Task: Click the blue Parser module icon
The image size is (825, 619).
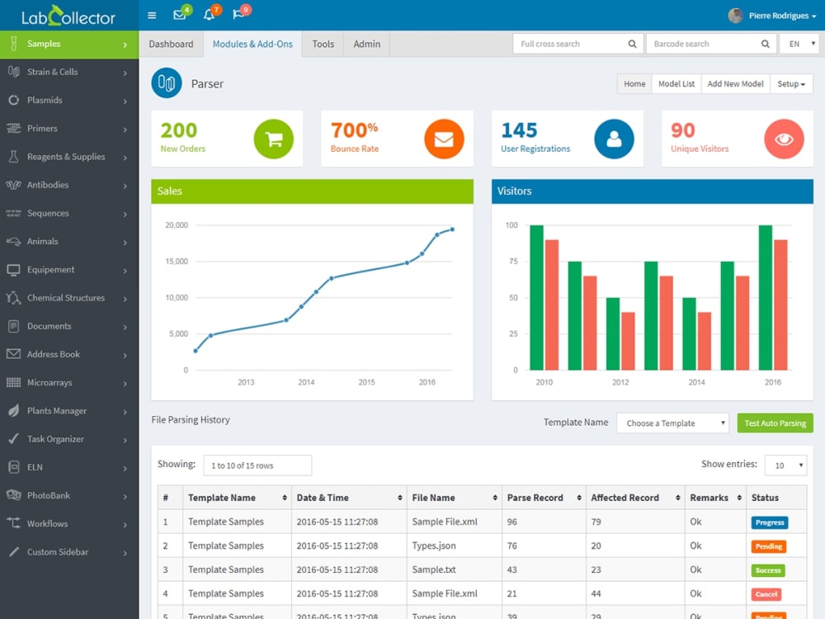Action: 167,83
